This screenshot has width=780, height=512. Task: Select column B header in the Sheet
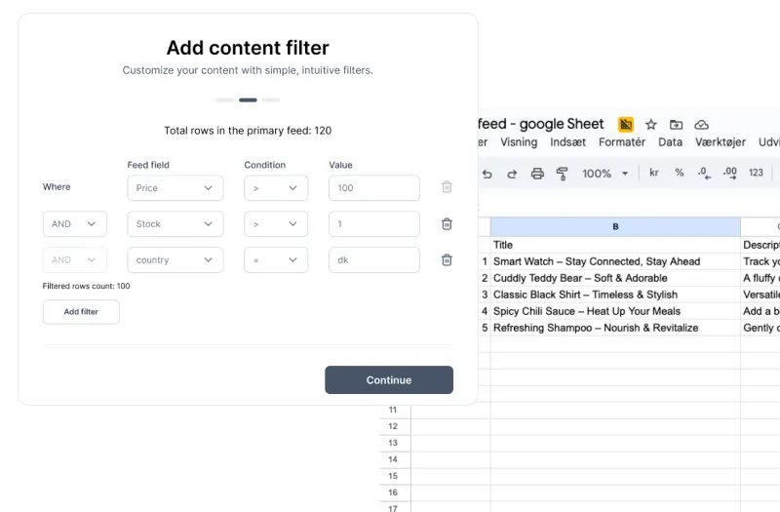(x=615, y=226)
